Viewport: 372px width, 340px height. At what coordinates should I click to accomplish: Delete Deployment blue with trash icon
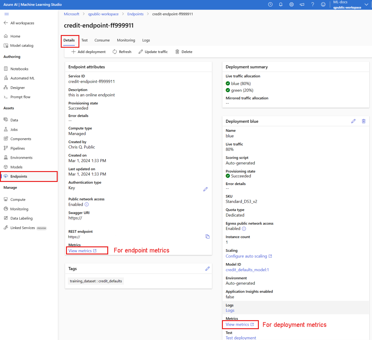364,121
